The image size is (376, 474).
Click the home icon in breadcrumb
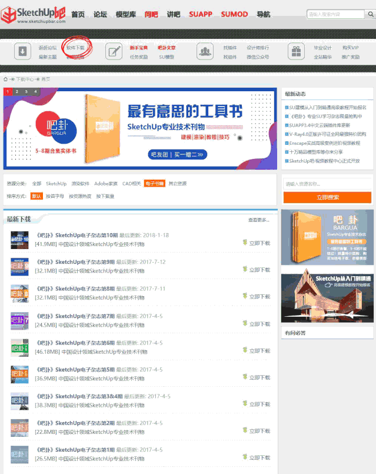[x=6, y=79]
